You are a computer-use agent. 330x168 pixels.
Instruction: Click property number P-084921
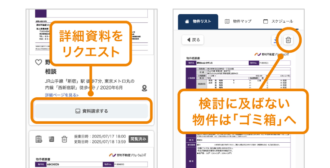264,63
